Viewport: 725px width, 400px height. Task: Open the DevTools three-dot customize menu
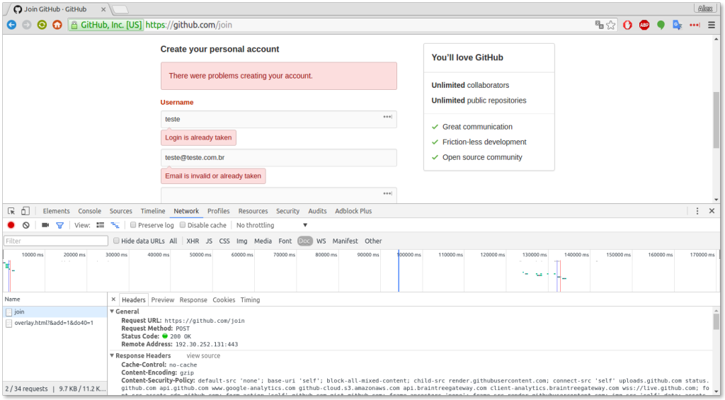697,211
